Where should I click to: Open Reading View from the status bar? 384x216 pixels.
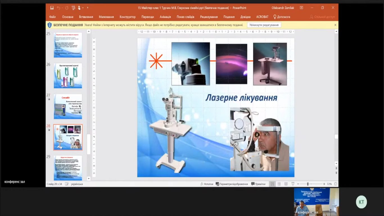[286, 184]
